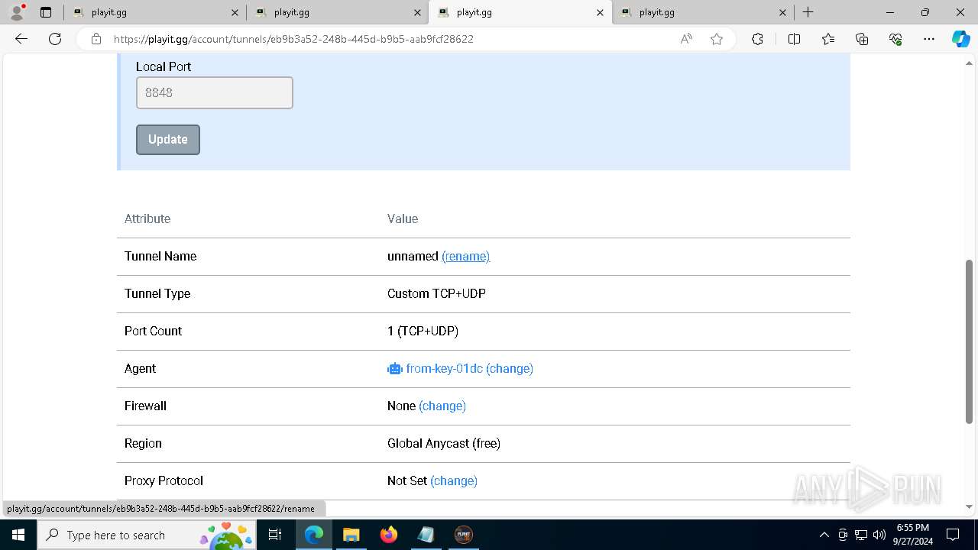Open Collections icon in toolbar
This screenshot has width=978, height=550.
(862, 39)
